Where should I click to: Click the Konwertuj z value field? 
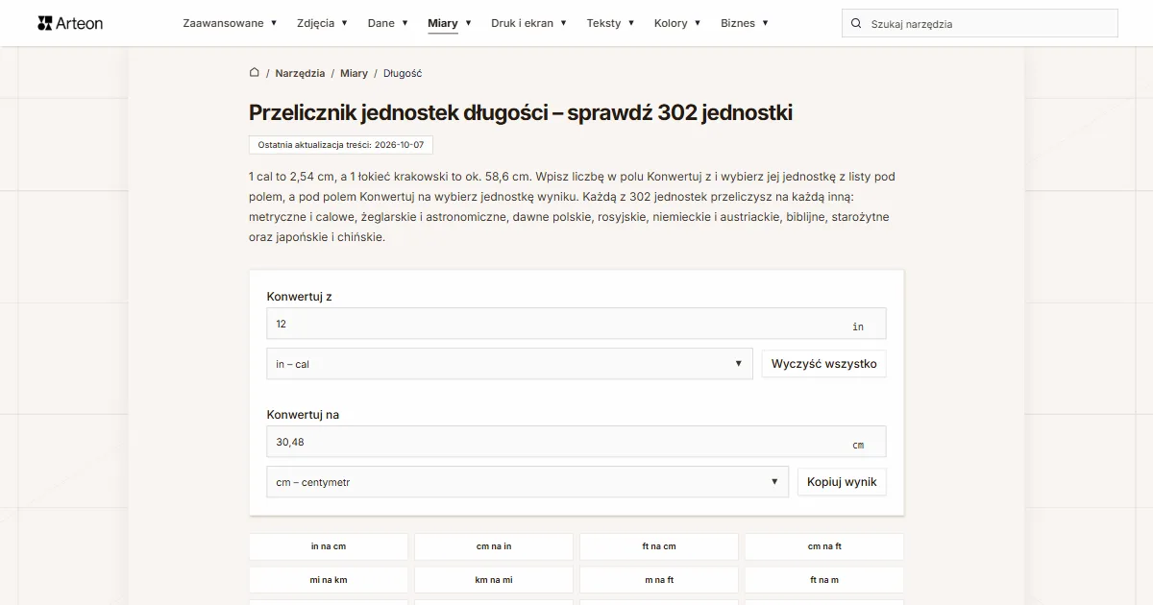tap(576, 324)
